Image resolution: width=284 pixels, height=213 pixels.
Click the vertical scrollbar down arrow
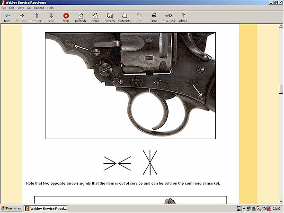(281, 202)
